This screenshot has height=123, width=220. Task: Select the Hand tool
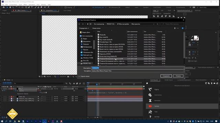(10, 7)
